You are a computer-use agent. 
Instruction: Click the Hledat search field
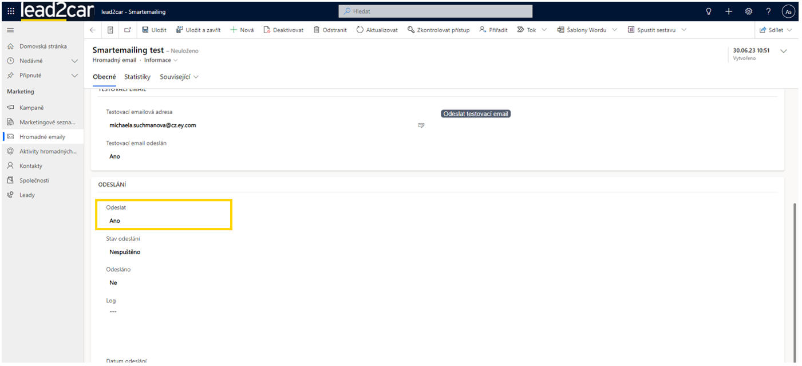click(435, 11)
